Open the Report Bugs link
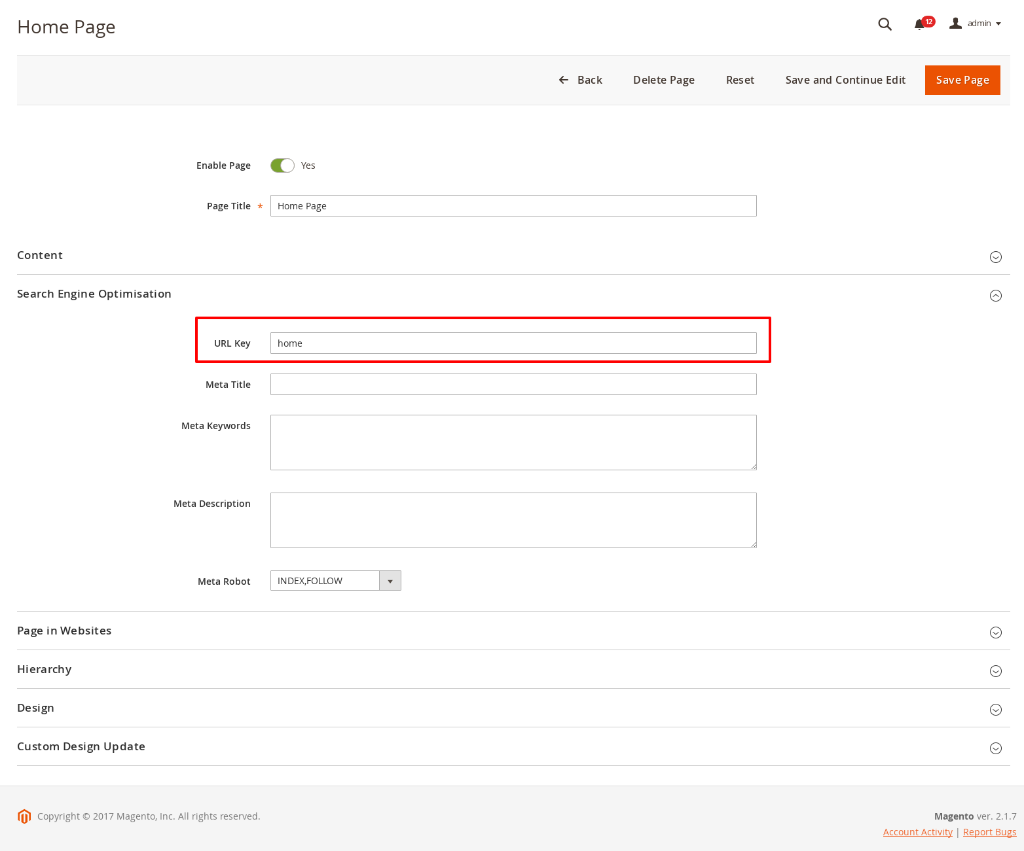The height and width of the screenshot is (851, 1024). tap(989, 832)
